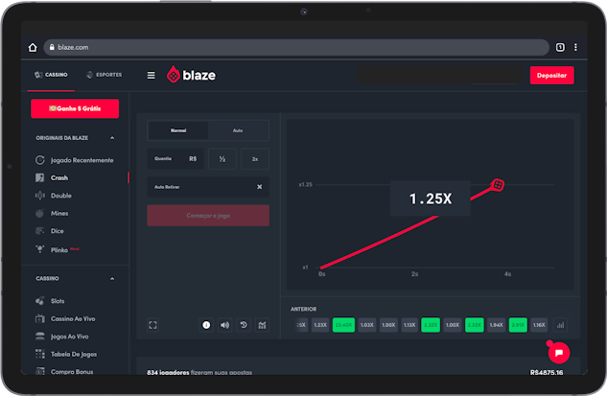The height and width of the screenshot is (396, 607).
Task: Click the Ganhe $ Grátis button
Action: pos(75,108)
